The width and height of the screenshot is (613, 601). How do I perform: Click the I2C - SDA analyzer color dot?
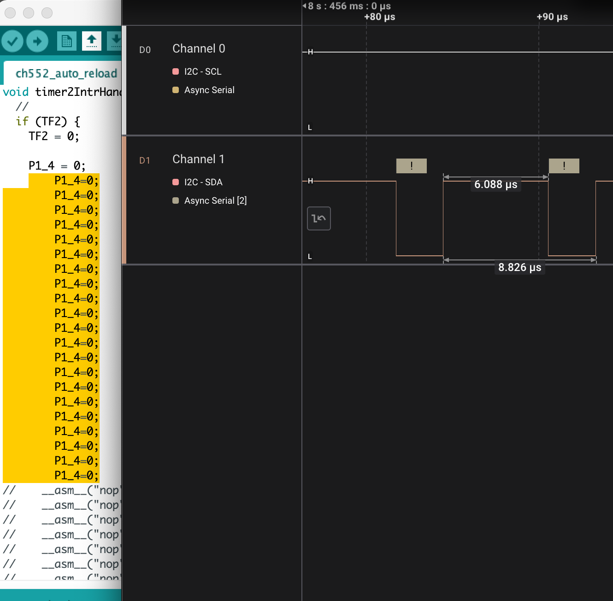pos(176,182)
